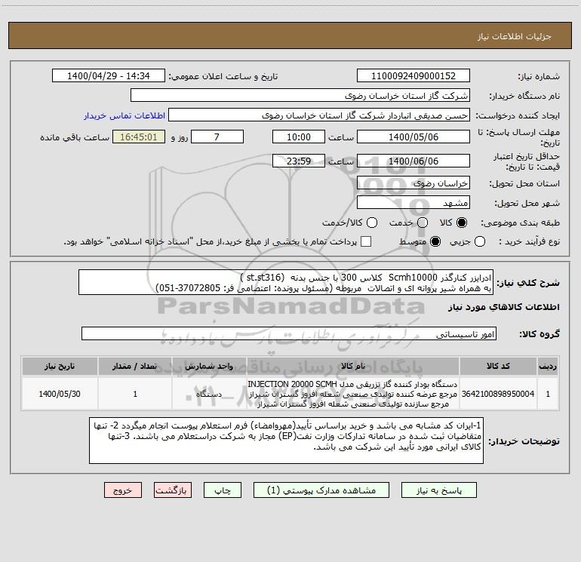Click the price validity date 1400/06/06
The height and width of the screenshot is (562, 581).
[x=413, y=161]
